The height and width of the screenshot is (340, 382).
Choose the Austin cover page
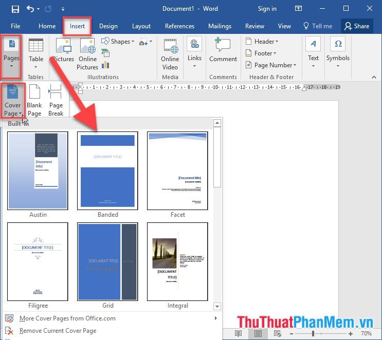(x=38, y=171)
